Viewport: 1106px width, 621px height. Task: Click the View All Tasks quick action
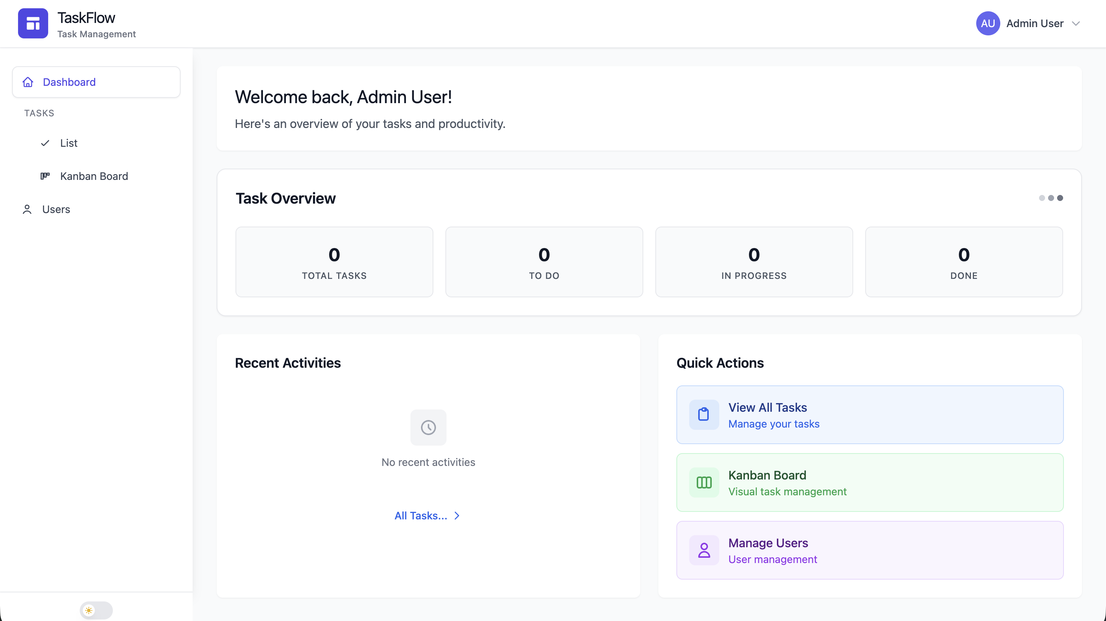(870, 414)
